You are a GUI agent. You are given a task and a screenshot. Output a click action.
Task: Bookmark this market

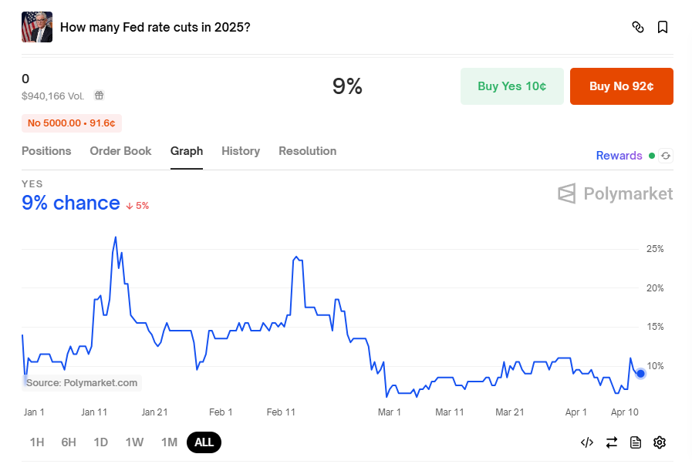(x=663, y=26)
